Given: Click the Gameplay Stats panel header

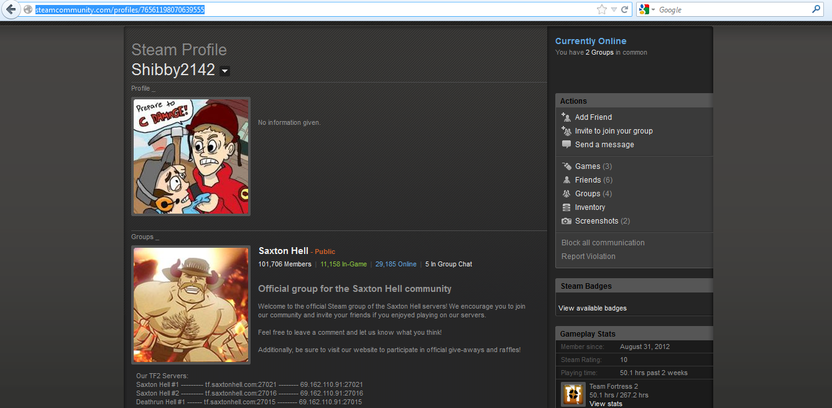Looking at the screenshot, I should pos(634,333).
